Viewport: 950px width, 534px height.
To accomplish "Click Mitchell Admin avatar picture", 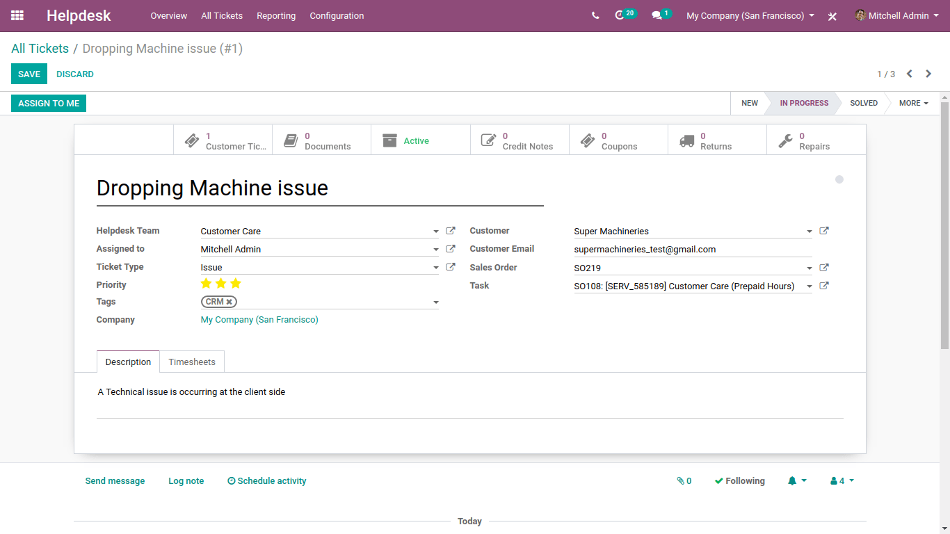I will click(860, 15).
